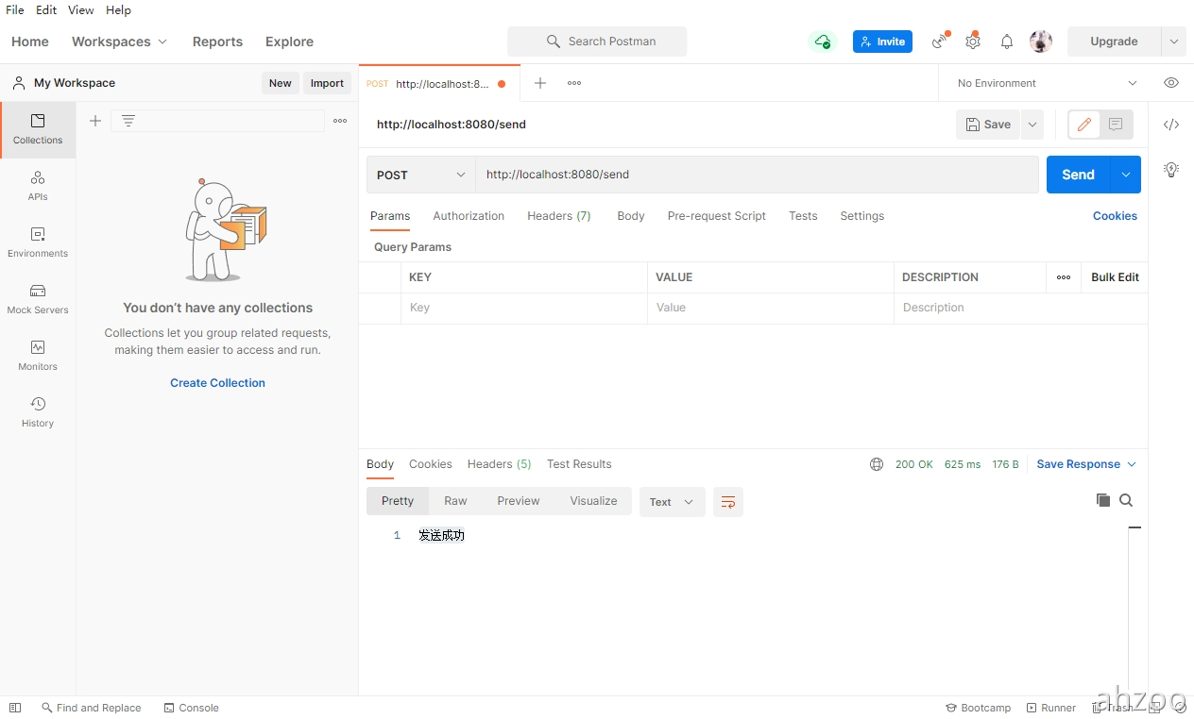This screenshot has width=1194, height=719.
Task: Toggle line wrap in the response
Action: 728,502
